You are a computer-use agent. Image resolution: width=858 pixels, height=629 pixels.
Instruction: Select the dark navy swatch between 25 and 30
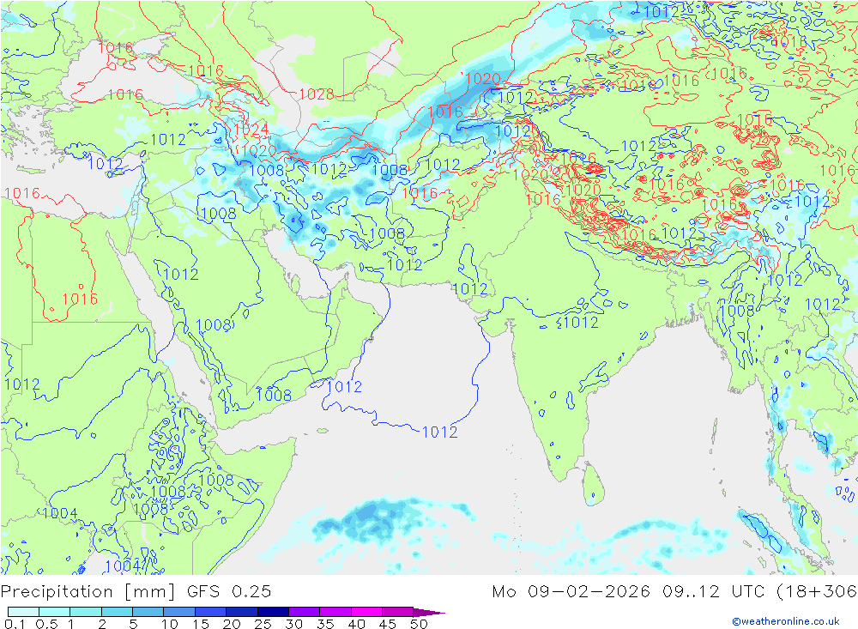point(273,612)
